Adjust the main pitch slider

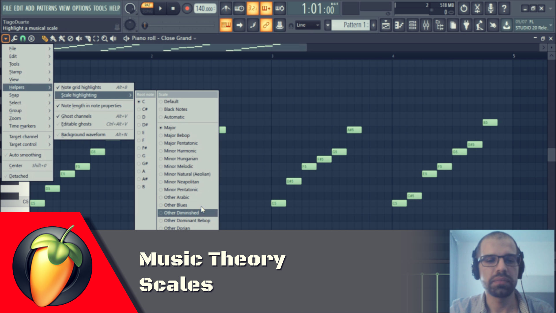[x=178, y=26]
